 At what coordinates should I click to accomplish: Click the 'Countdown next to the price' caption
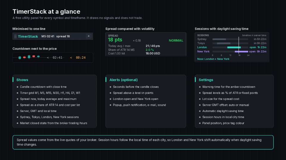coord(35,49)
